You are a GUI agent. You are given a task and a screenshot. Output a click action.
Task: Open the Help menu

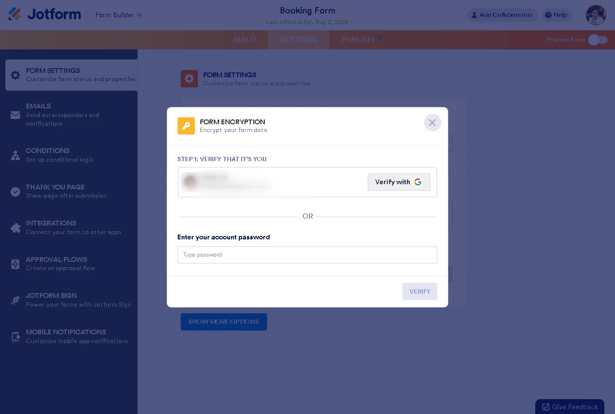556,15
